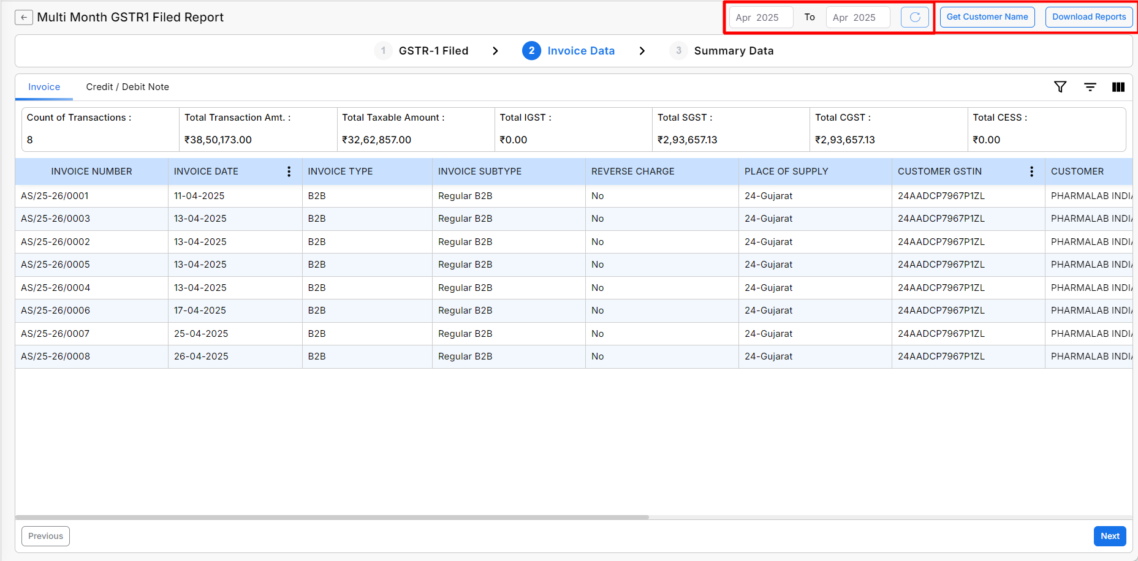The width and height of the screenshot is (1138, 561).
Task: Click Download Reports button
Action: (x=1088, y=17)
